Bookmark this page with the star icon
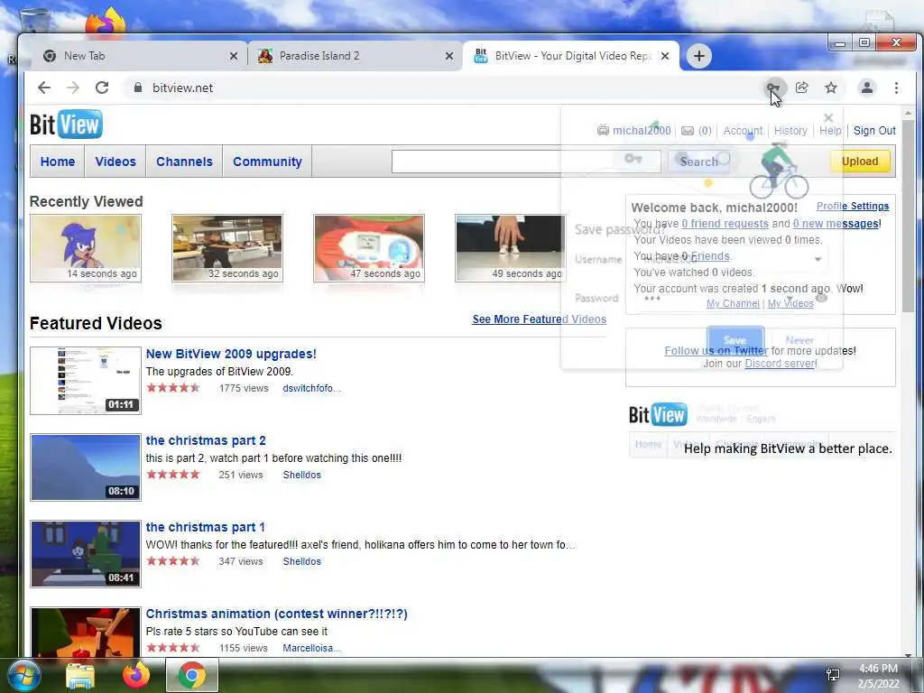This screenshot has height=693, width=924. pyautogui.click(x=831, y=88)
